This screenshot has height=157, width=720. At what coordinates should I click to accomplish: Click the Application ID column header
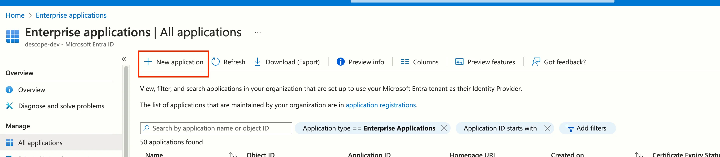click(x=369, y=154)
